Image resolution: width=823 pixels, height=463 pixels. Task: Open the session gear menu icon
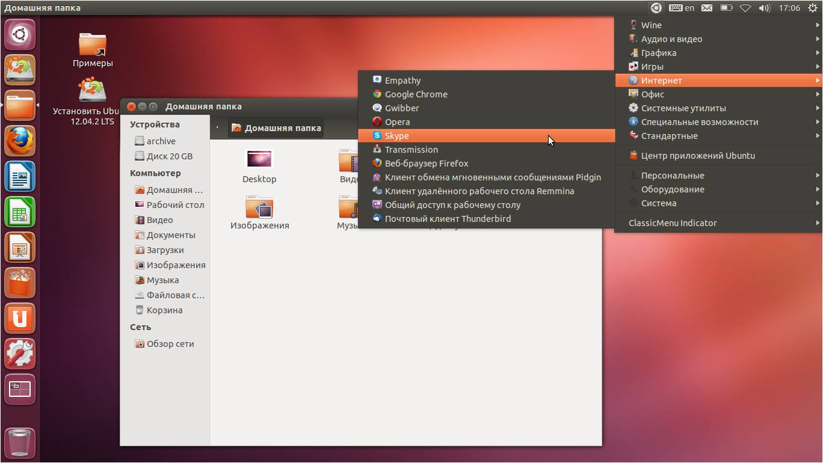[812, 8]
